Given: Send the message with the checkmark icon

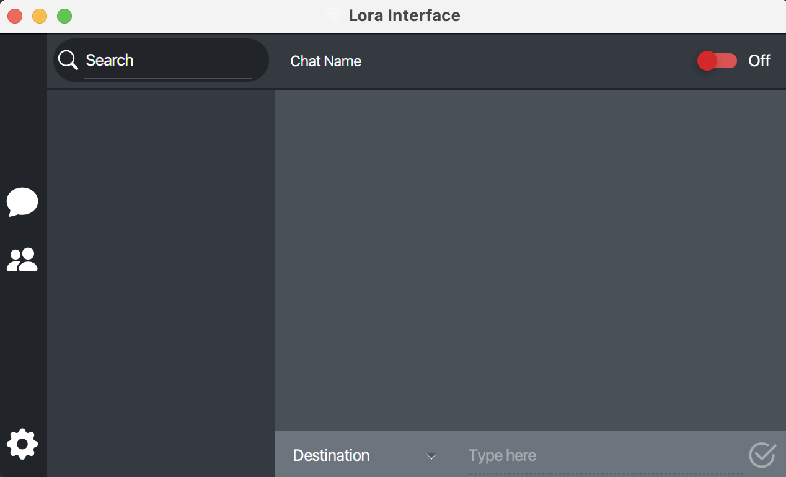Looking at the screenshot, I should coord(762,455).
